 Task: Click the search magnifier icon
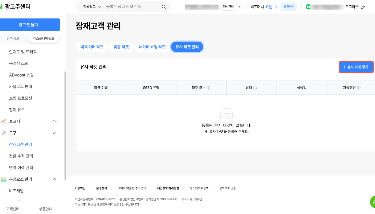164,7
